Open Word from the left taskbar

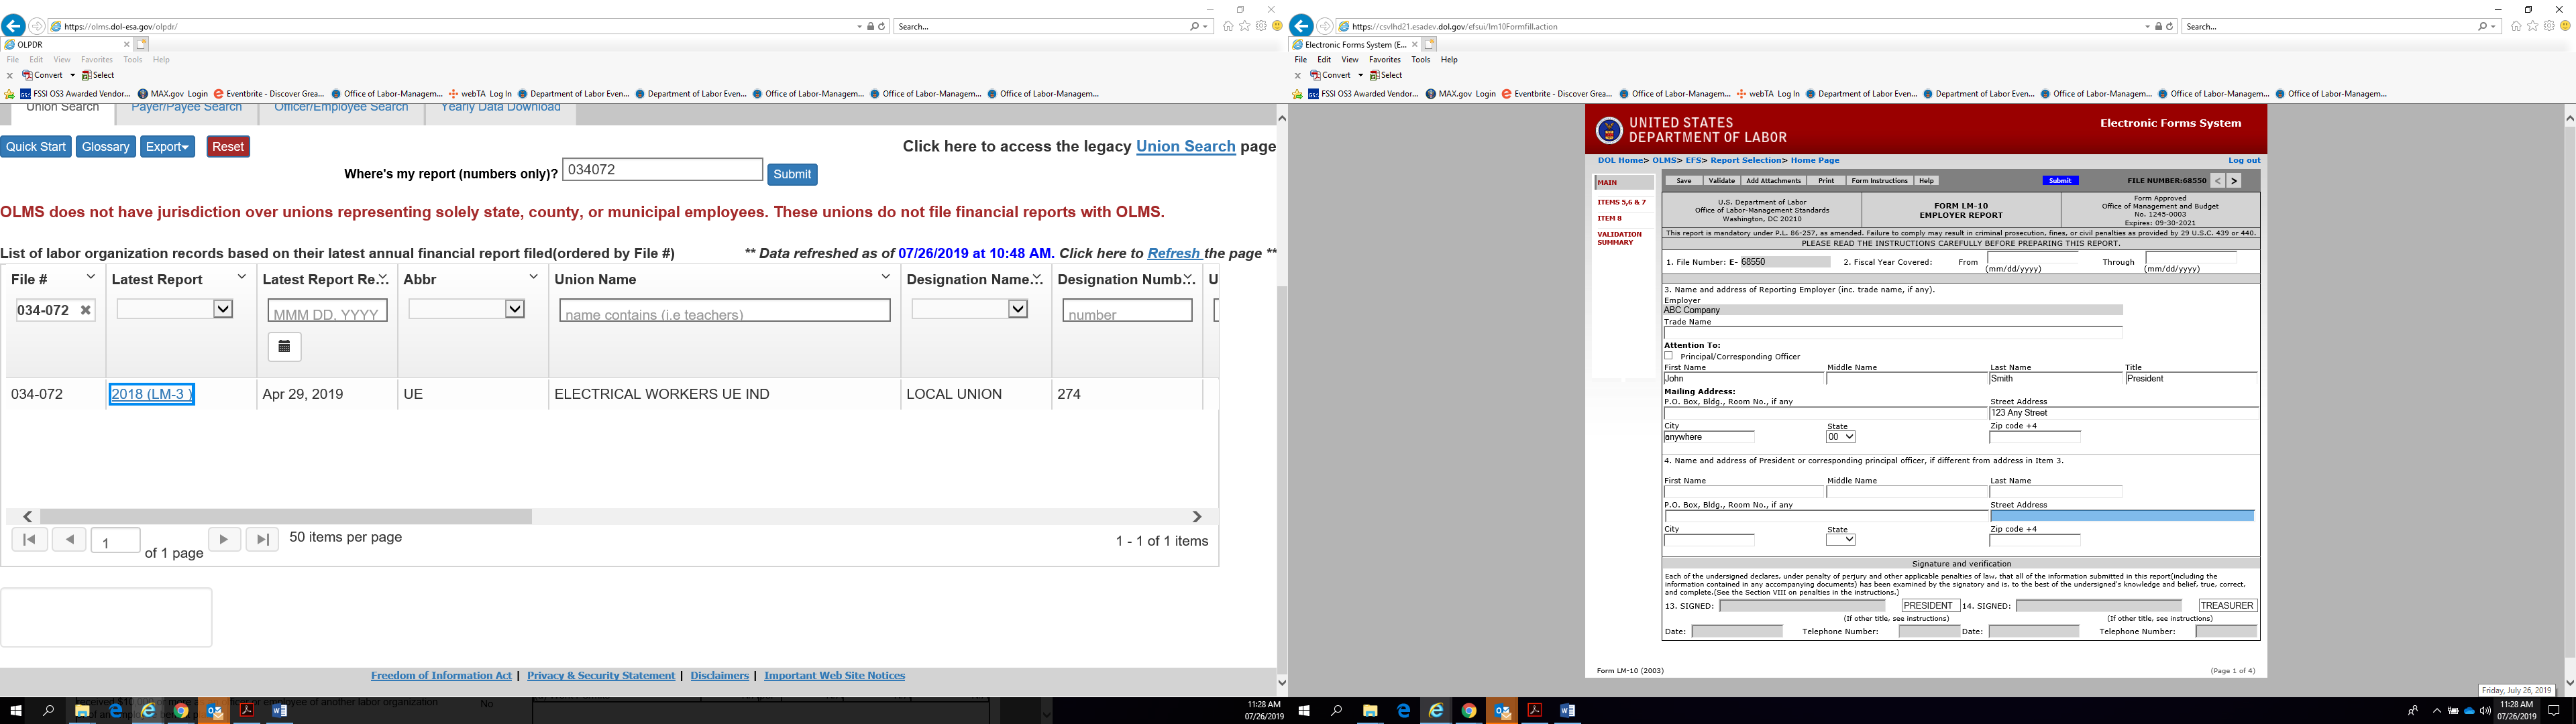point(279,711)
